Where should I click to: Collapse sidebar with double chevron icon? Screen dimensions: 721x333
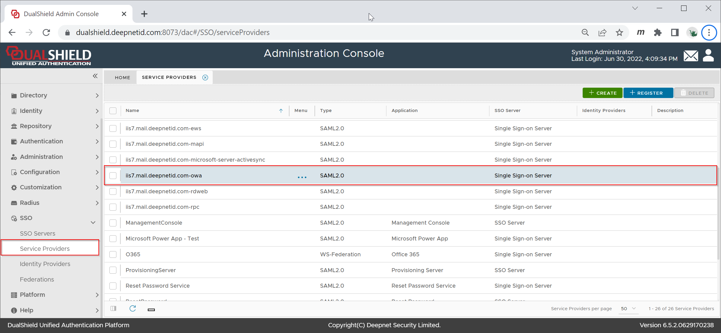tap(95, 76)
